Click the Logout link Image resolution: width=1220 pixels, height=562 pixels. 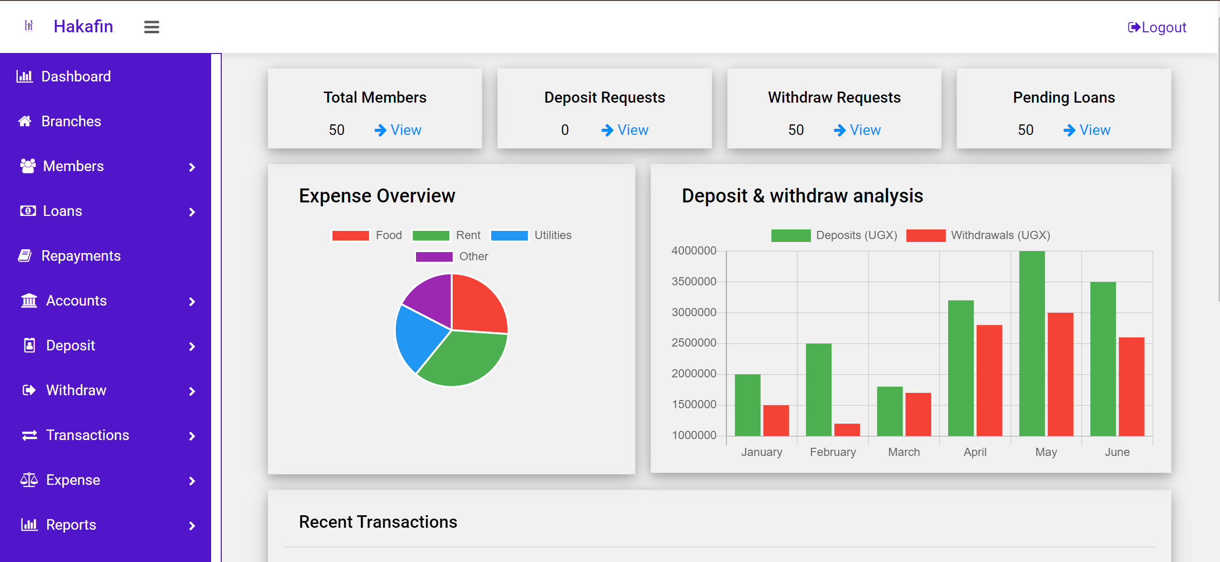(x=1157, y=27)
